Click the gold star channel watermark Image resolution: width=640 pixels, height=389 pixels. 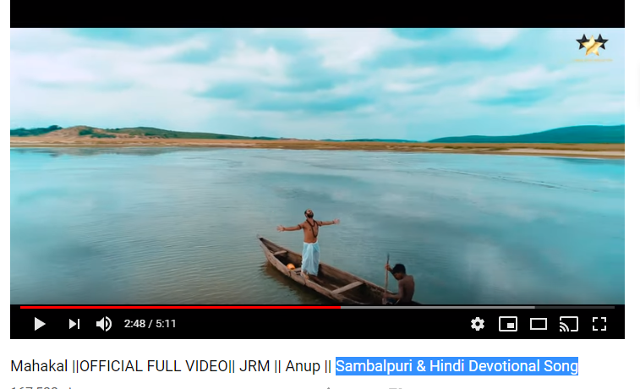click(592, 45)
